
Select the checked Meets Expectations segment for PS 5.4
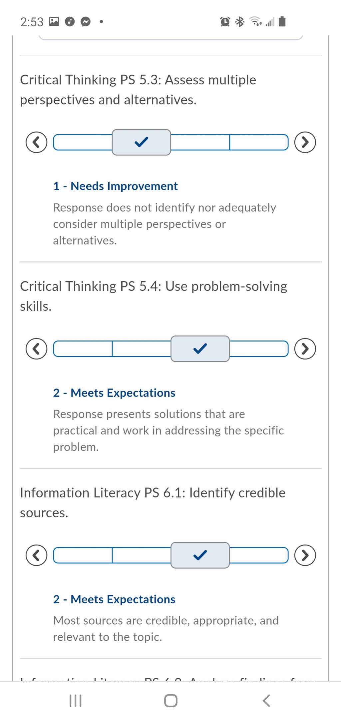click(200, 349)
